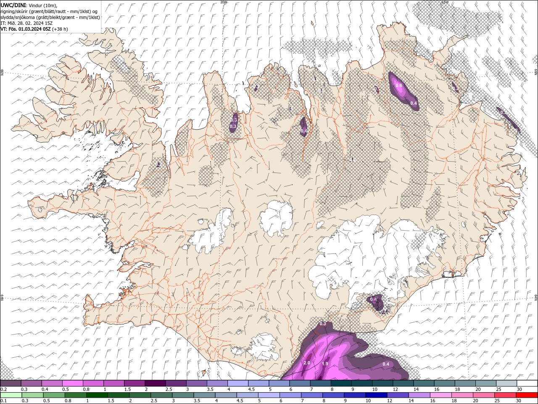Viewport: 538px width, 404px height.
Task: Pick the dark mauve 0.2 swatch in the upper legend
Action: pyautogui.click(x=11, y=383)
